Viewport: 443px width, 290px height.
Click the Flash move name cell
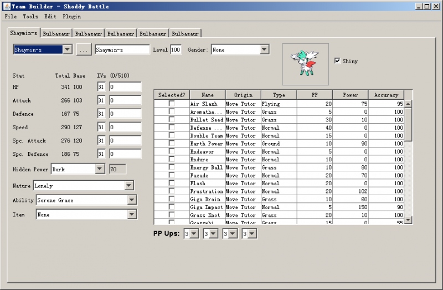point(207,184)
